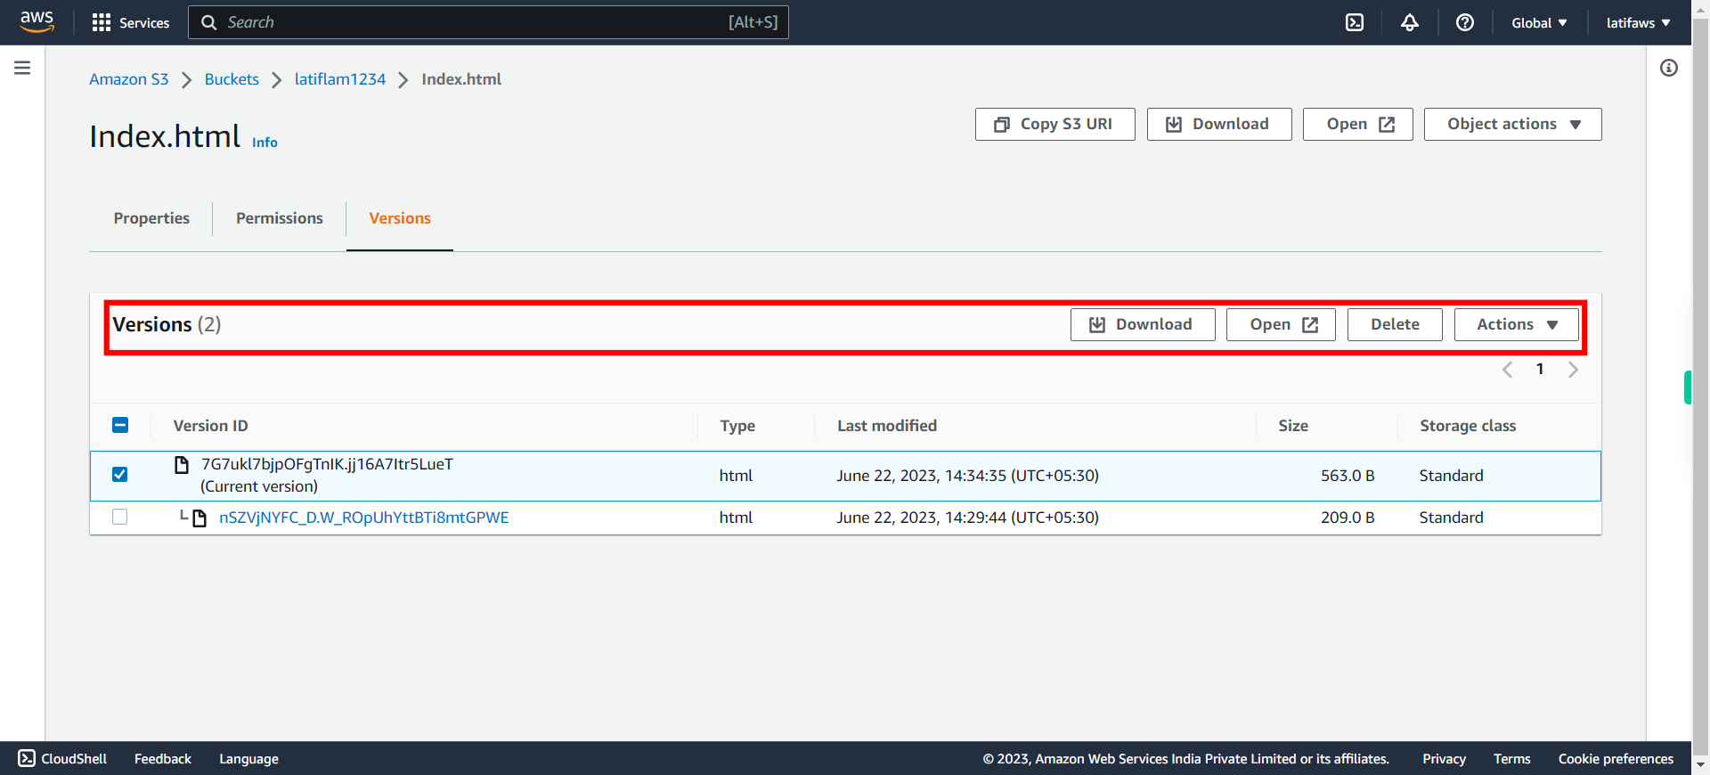Open the Global region dropdown
Viewport: 1710px width, 775px height.
(x=1539, y=22)
